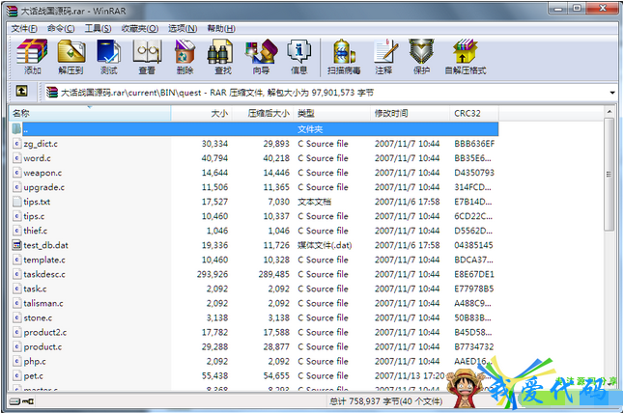Click the vertical scrollbar thumb
The image size is (623, 413).
pos(609,174)
